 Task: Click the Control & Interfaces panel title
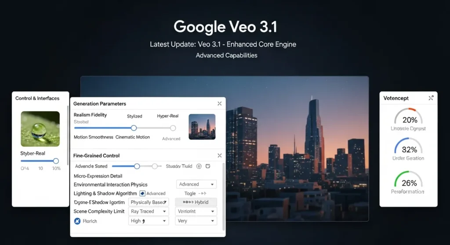coord(37,98)
